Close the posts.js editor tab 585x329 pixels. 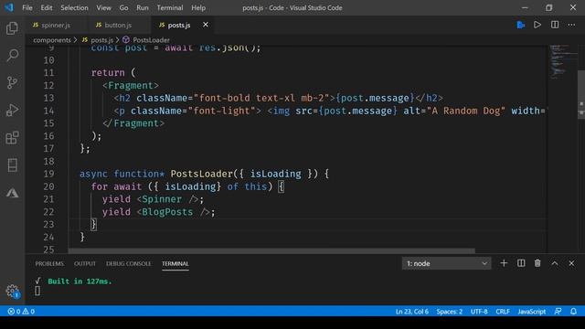tap(206, 25)
